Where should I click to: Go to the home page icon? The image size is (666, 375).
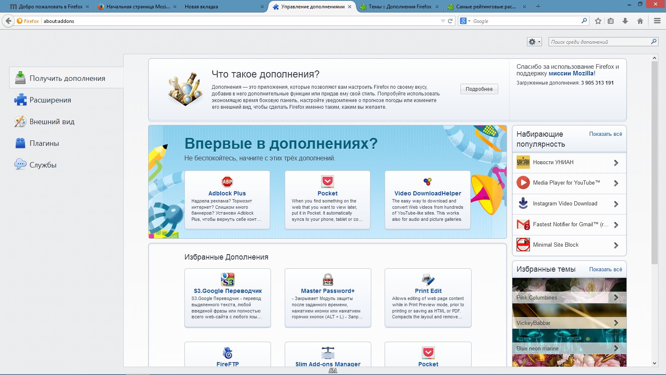(640, 21)
